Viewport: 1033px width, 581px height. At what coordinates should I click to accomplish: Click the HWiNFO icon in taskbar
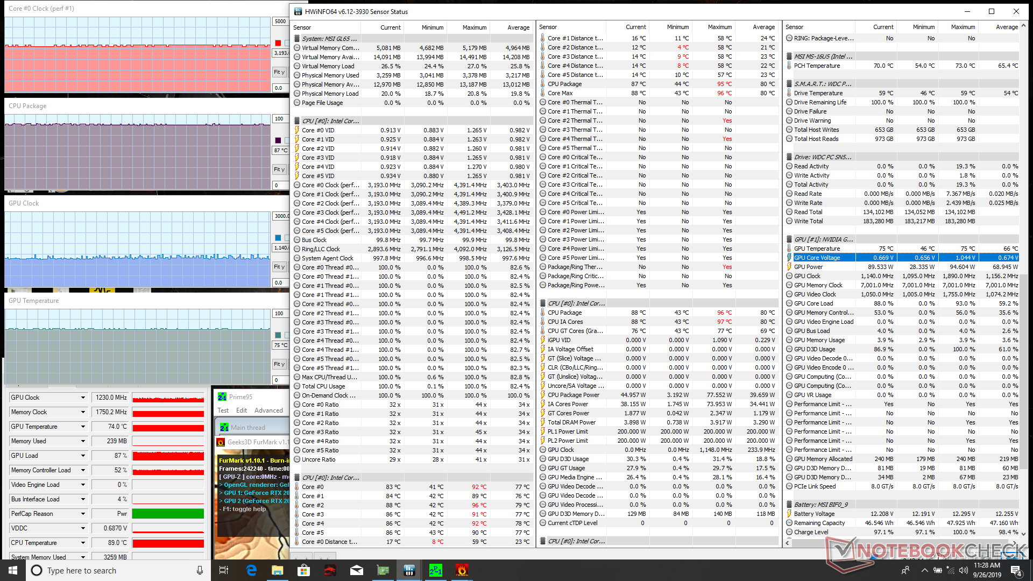[409, 570]
